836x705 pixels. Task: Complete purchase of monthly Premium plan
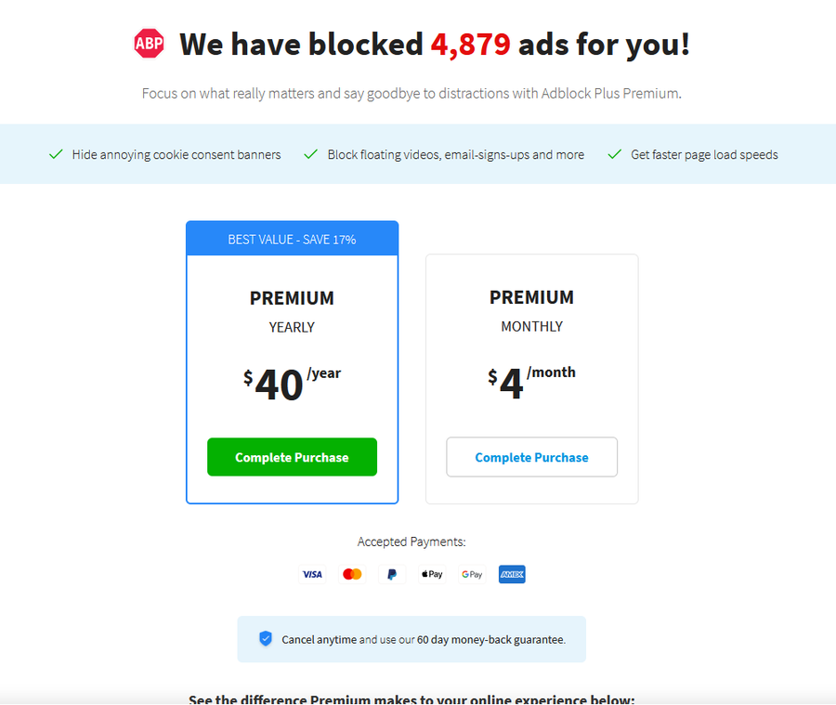point(531,457)
